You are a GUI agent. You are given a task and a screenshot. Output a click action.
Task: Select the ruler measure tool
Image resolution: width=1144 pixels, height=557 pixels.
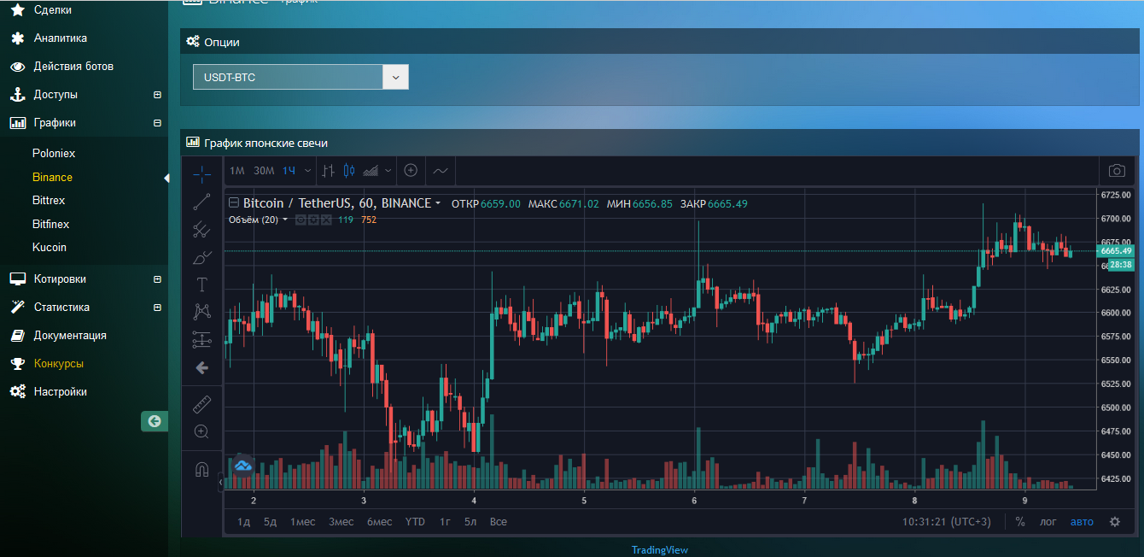201,404
